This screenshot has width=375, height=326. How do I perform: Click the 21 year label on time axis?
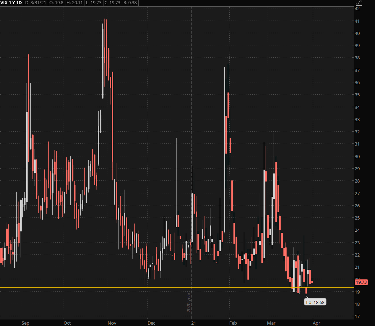[193, 323]
